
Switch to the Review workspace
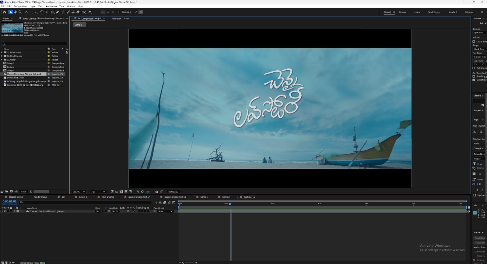402,12
